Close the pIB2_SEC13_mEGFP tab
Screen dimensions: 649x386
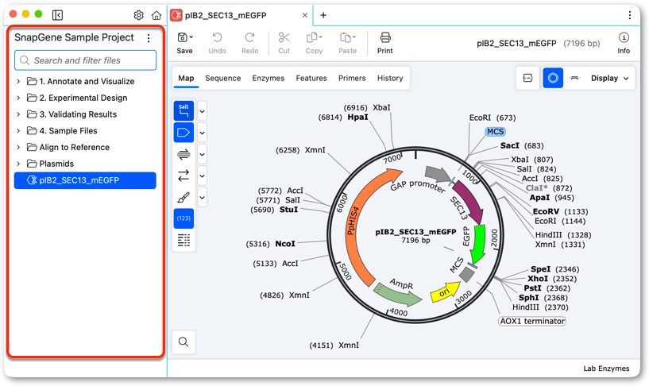pyautogui.click(x=304, y=15)
